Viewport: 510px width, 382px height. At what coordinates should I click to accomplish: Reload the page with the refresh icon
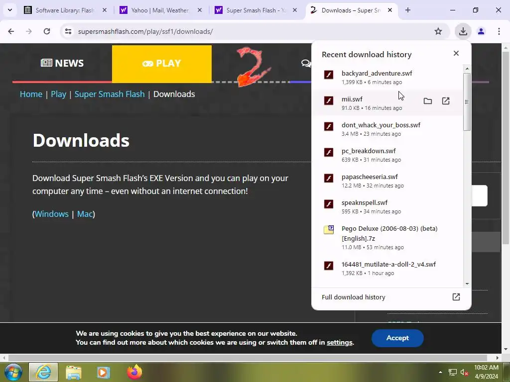[x=47, y=31]
